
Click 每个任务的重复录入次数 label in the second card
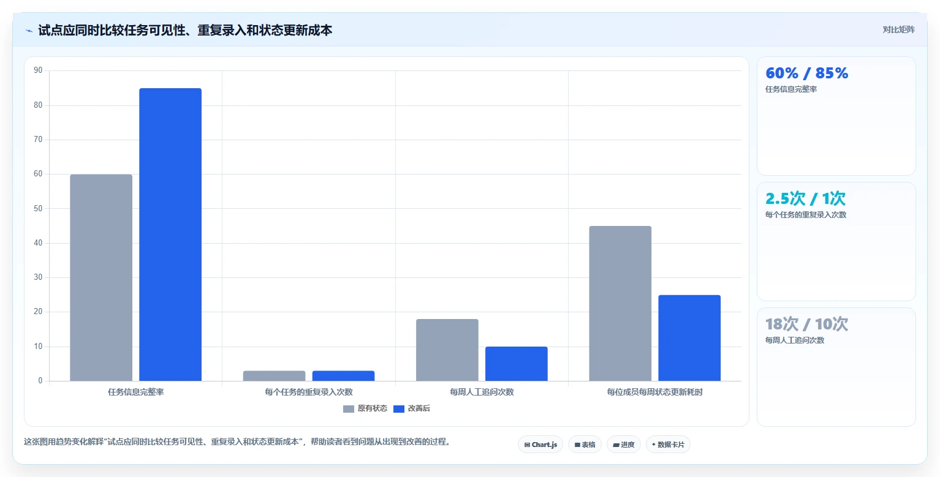click(x=806, y=215)
